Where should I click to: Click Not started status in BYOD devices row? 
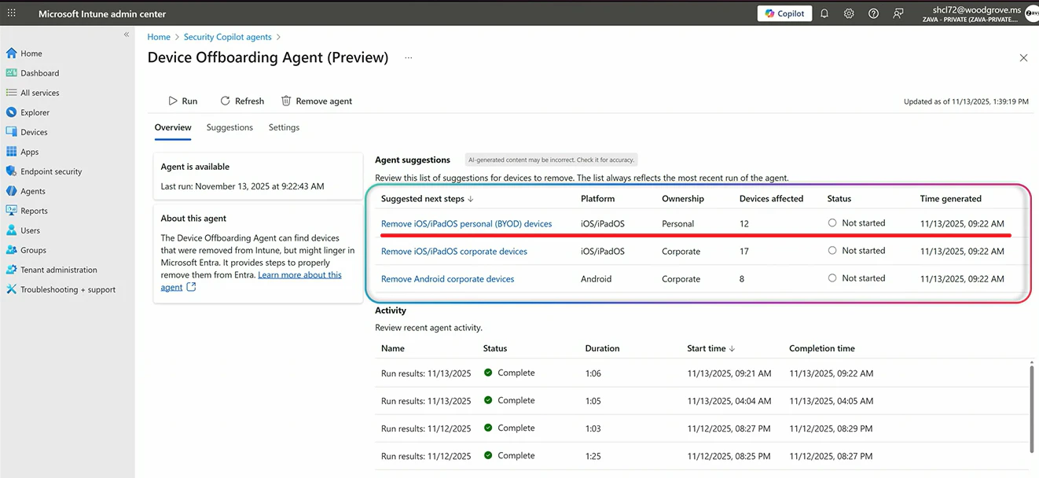tap(857, 223)
